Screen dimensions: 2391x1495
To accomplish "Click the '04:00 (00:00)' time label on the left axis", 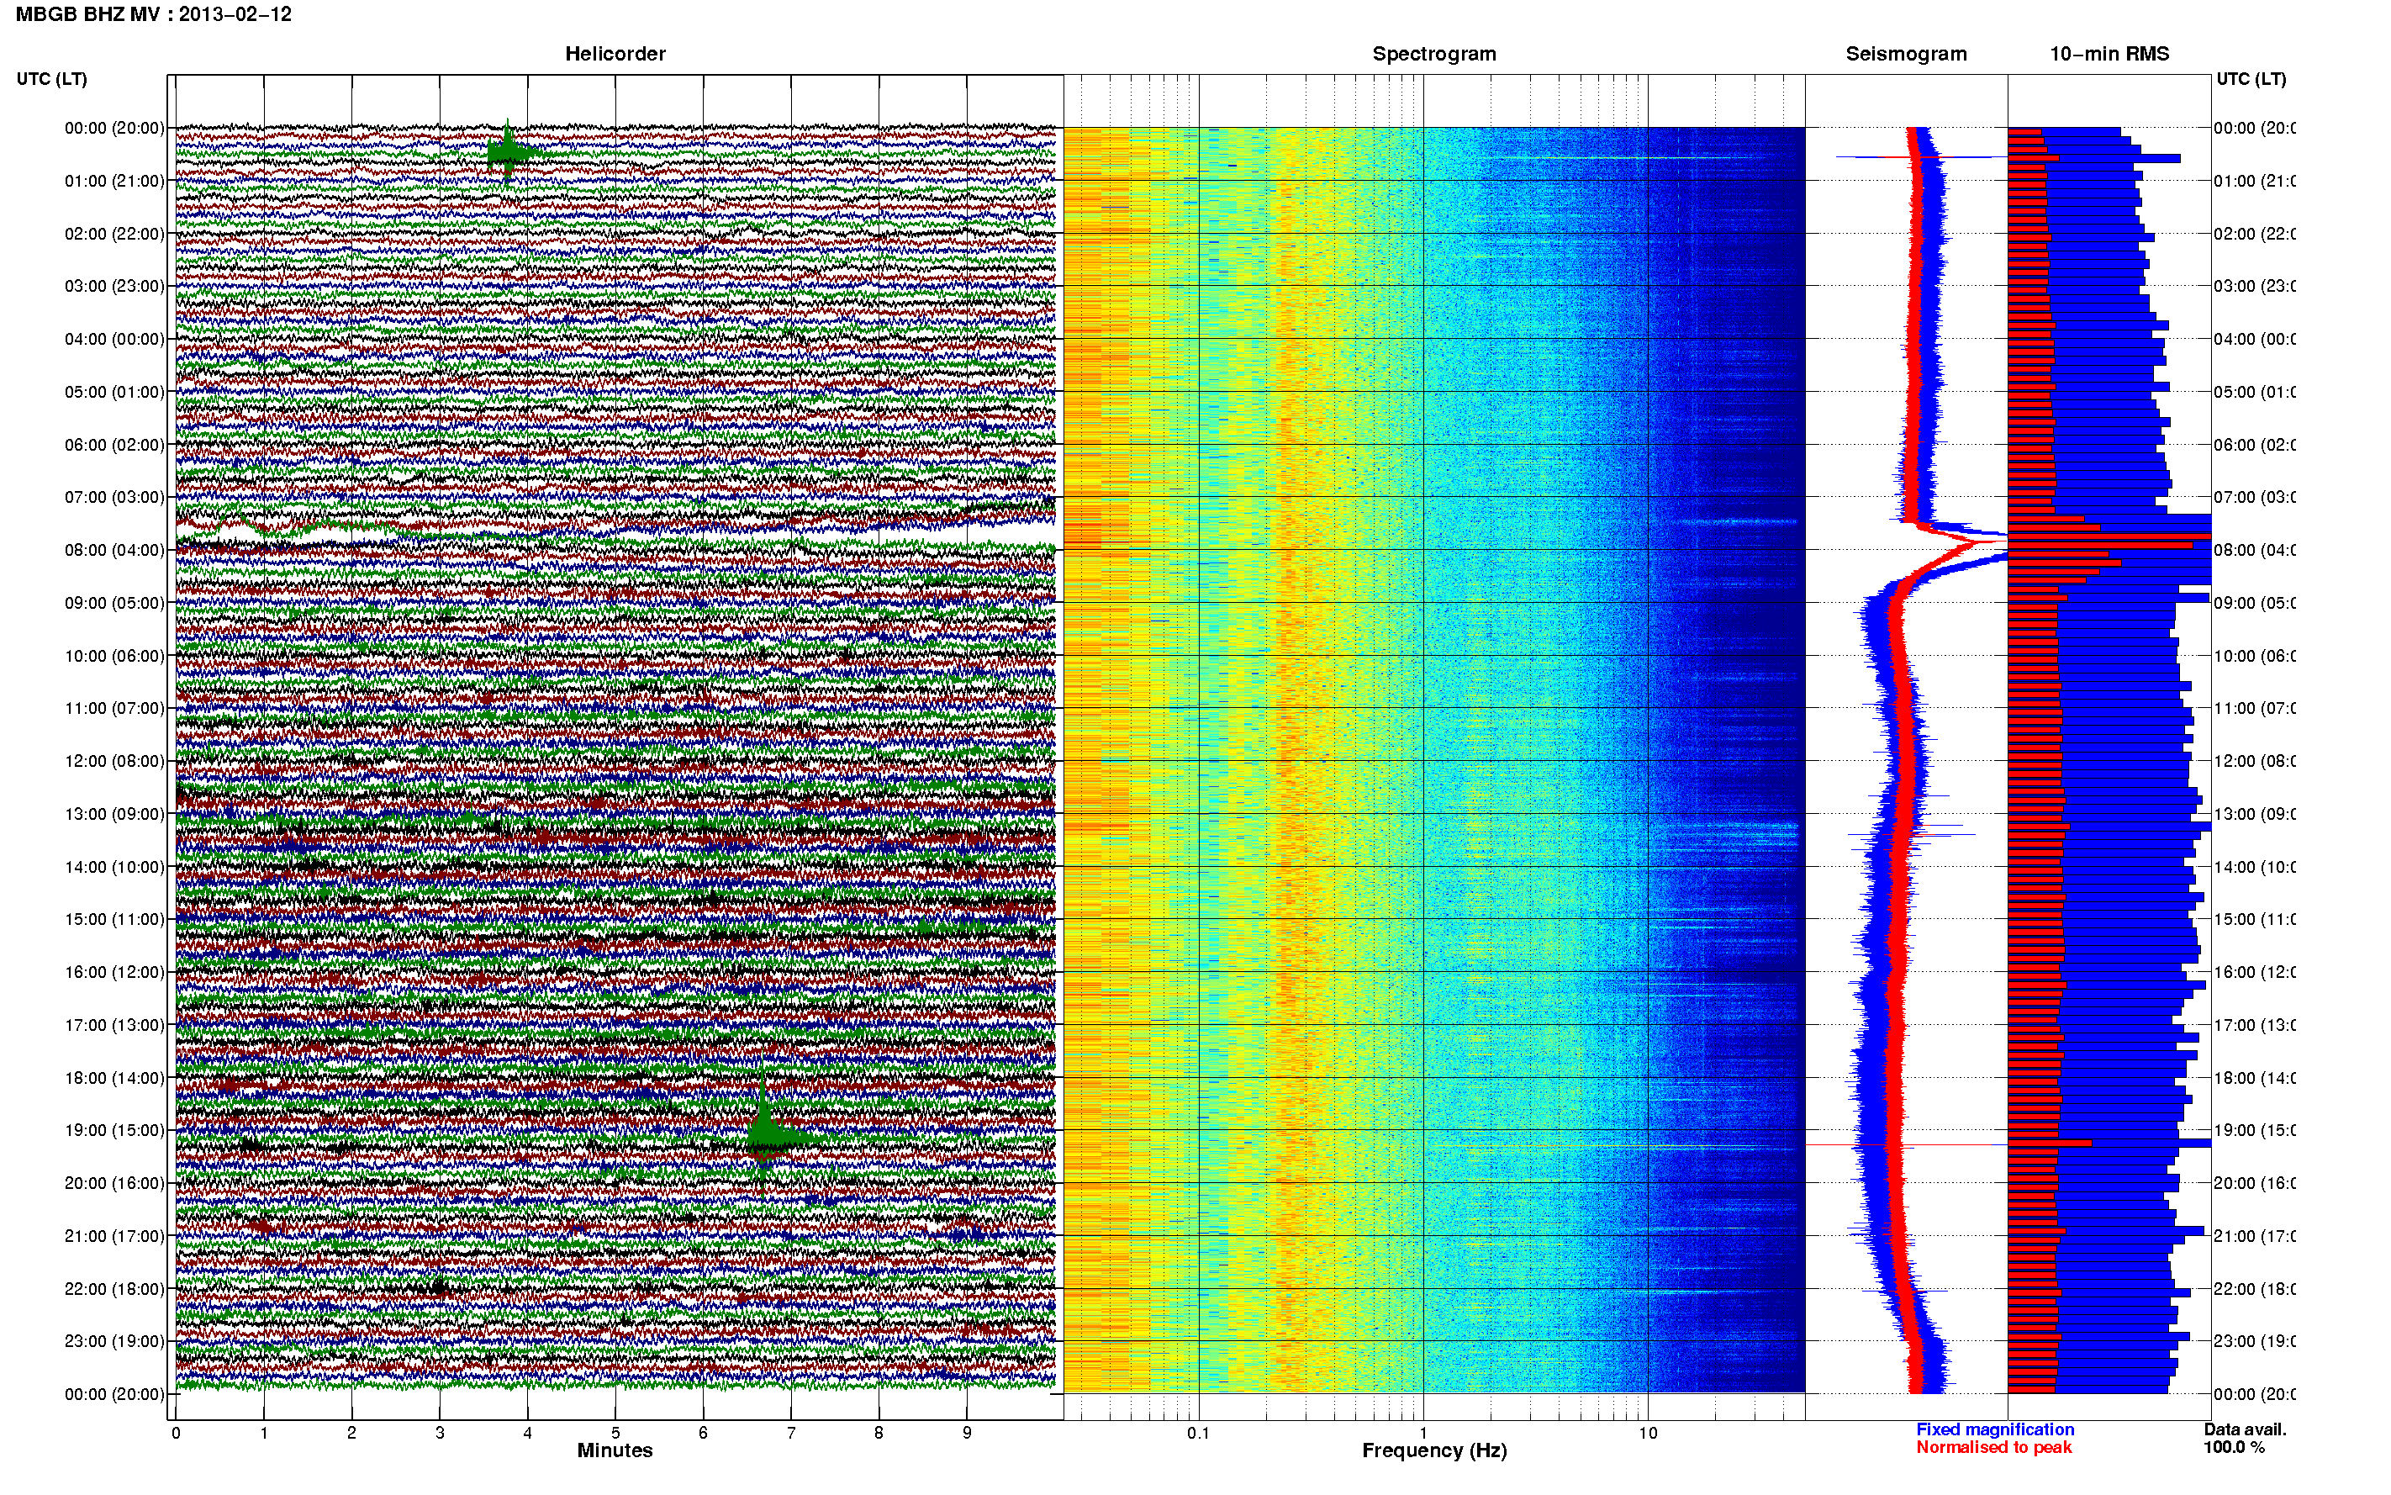I will pyautogui.click(x=114, y=339).
